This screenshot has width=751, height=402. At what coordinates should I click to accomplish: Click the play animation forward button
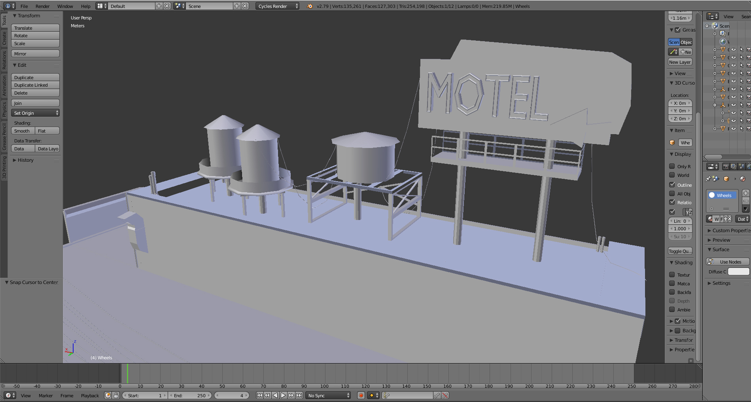[283, 395]
